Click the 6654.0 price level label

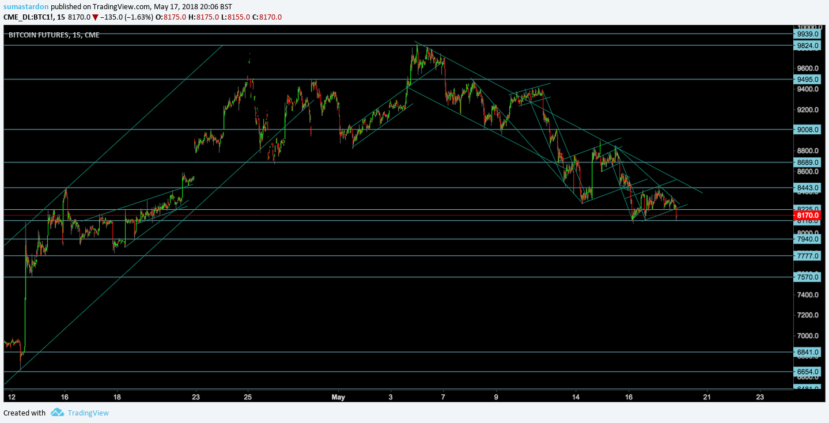tap(808, 372)
